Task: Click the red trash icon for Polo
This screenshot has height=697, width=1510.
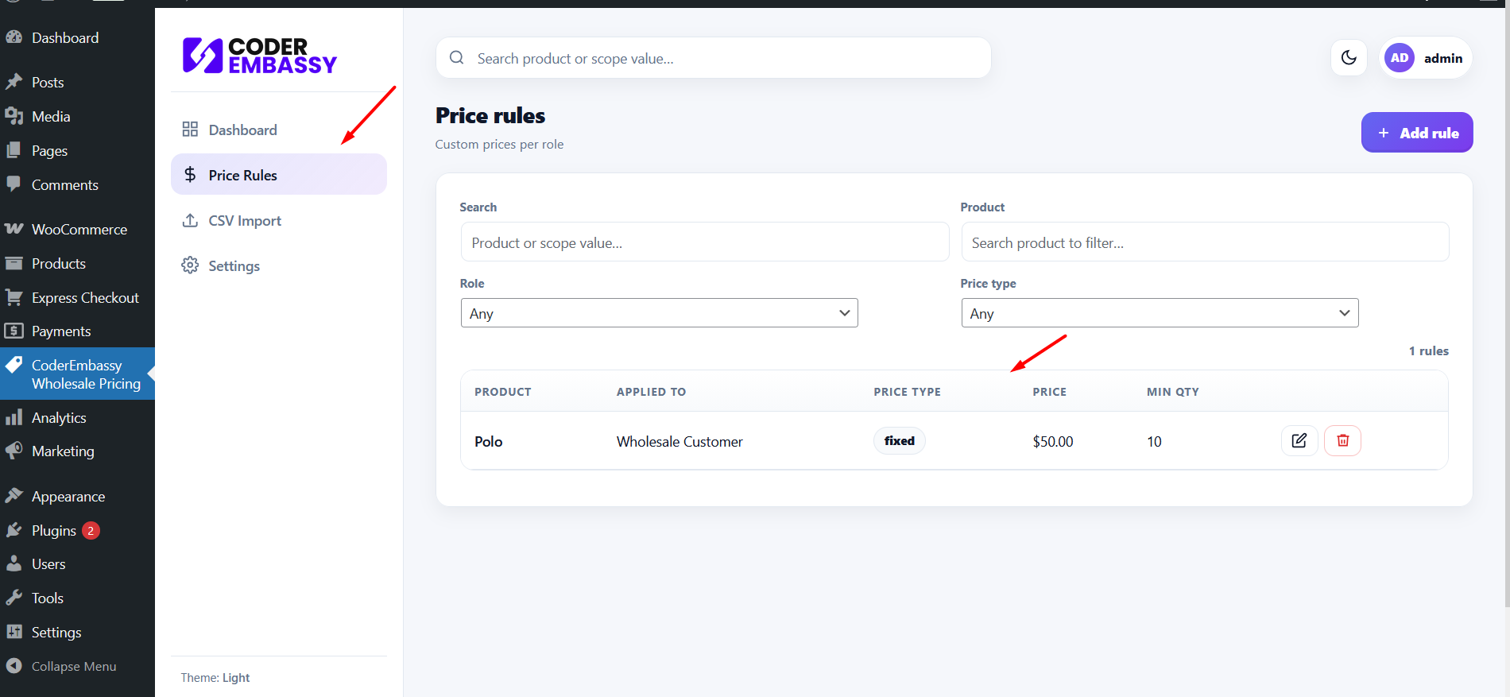Action: pos(1342,440)
